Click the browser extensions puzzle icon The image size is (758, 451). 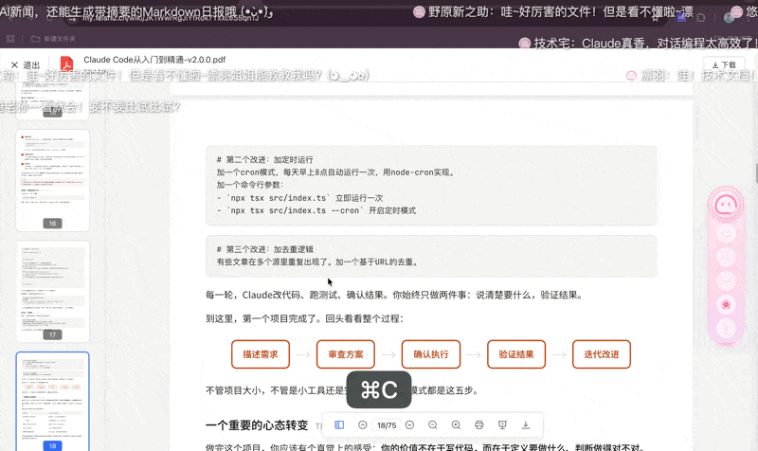pos(700,18)
